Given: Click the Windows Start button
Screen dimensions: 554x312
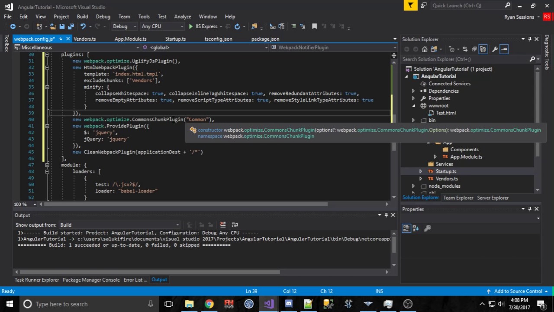Looking at the screenshot, I should click(x=10, y=304).
